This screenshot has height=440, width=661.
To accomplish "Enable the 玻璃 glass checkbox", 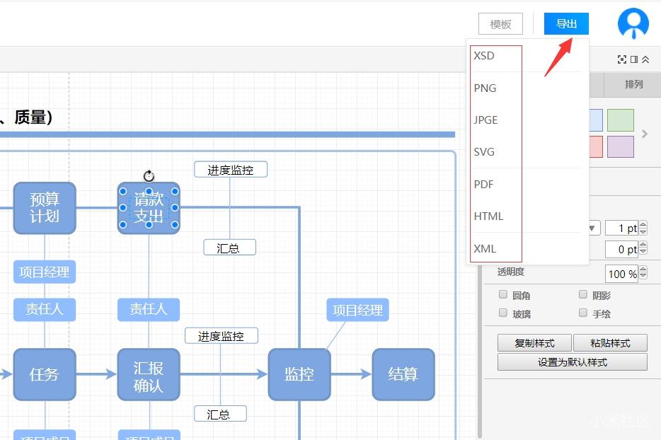I will [x=503, y=313].
